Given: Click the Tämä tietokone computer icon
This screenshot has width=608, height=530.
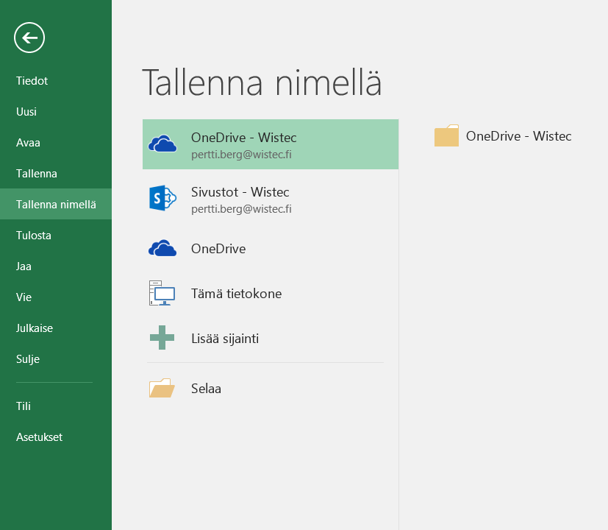Looking at the screenshot, I should pyautogui.click(x=162, y=293).
